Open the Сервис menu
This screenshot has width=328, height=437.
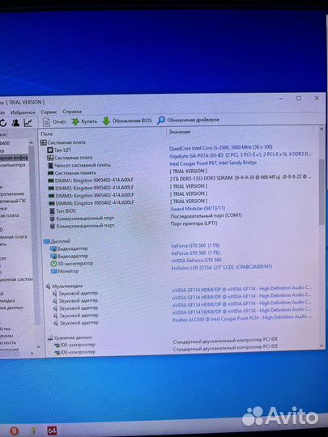pos(49,112)
